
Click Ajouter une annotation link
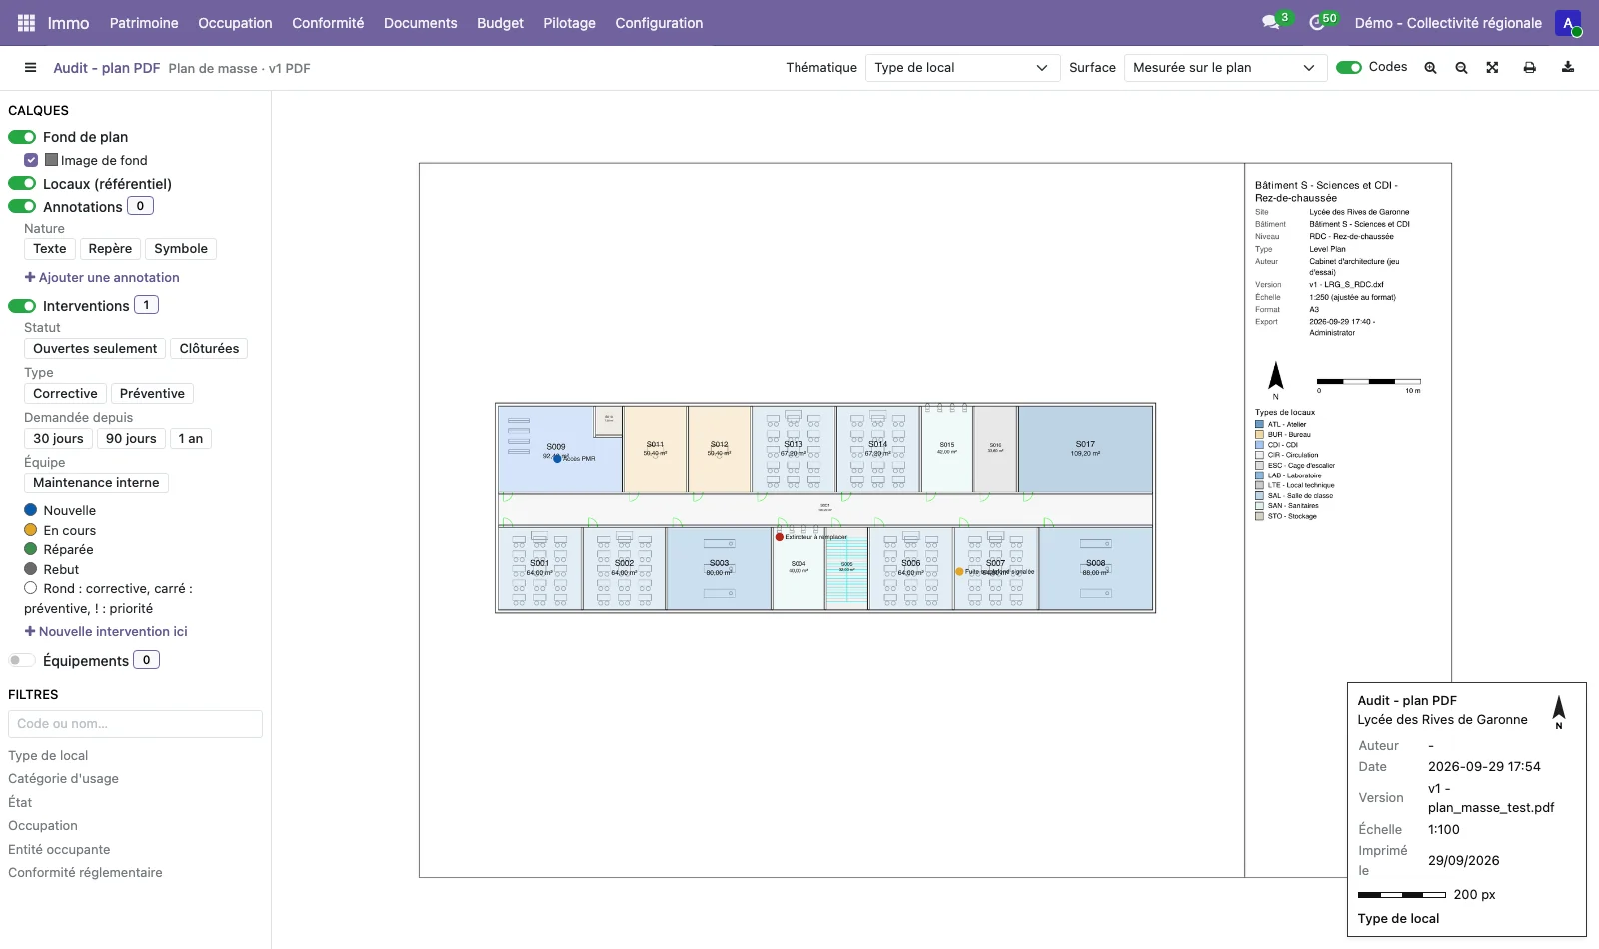click(102, 278)
